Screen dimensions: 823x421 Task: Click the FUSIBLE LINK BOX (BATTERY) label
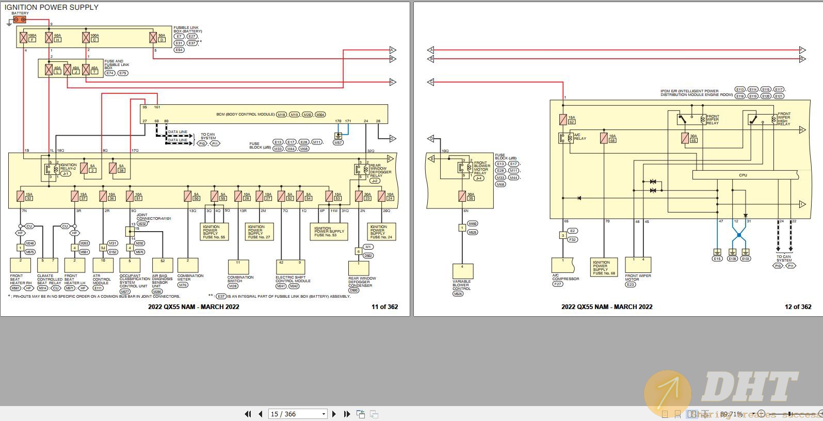coord(188,29)
